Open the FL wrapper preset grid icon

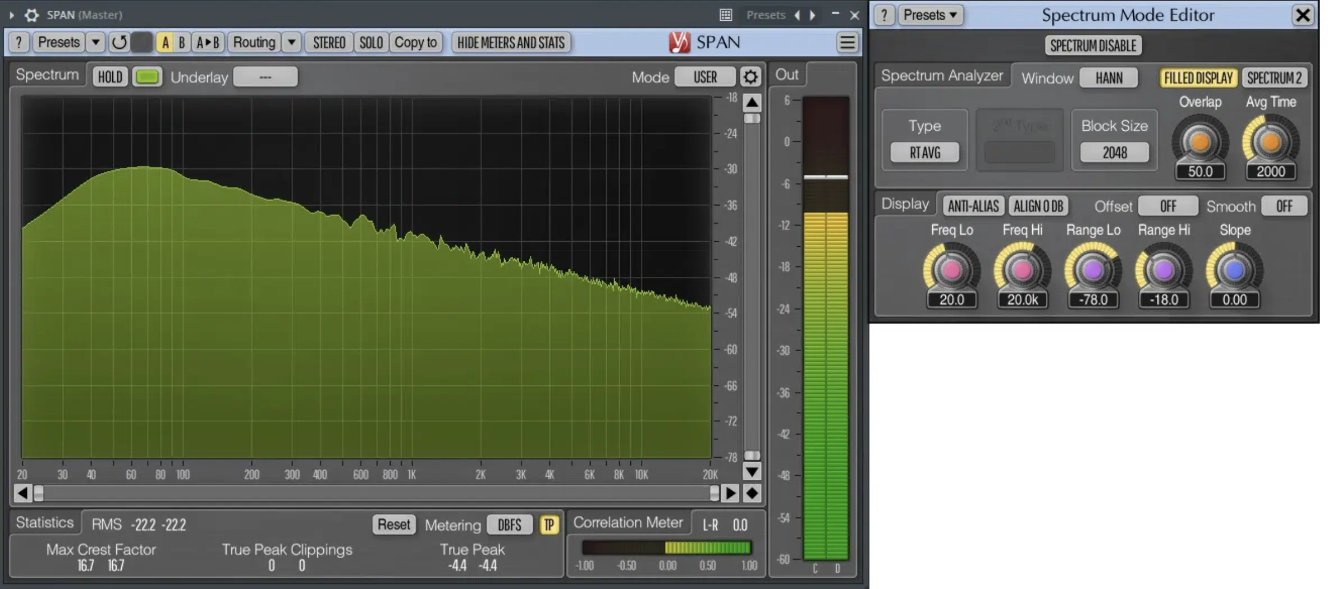pyautogui.click(x=726, y=15)
